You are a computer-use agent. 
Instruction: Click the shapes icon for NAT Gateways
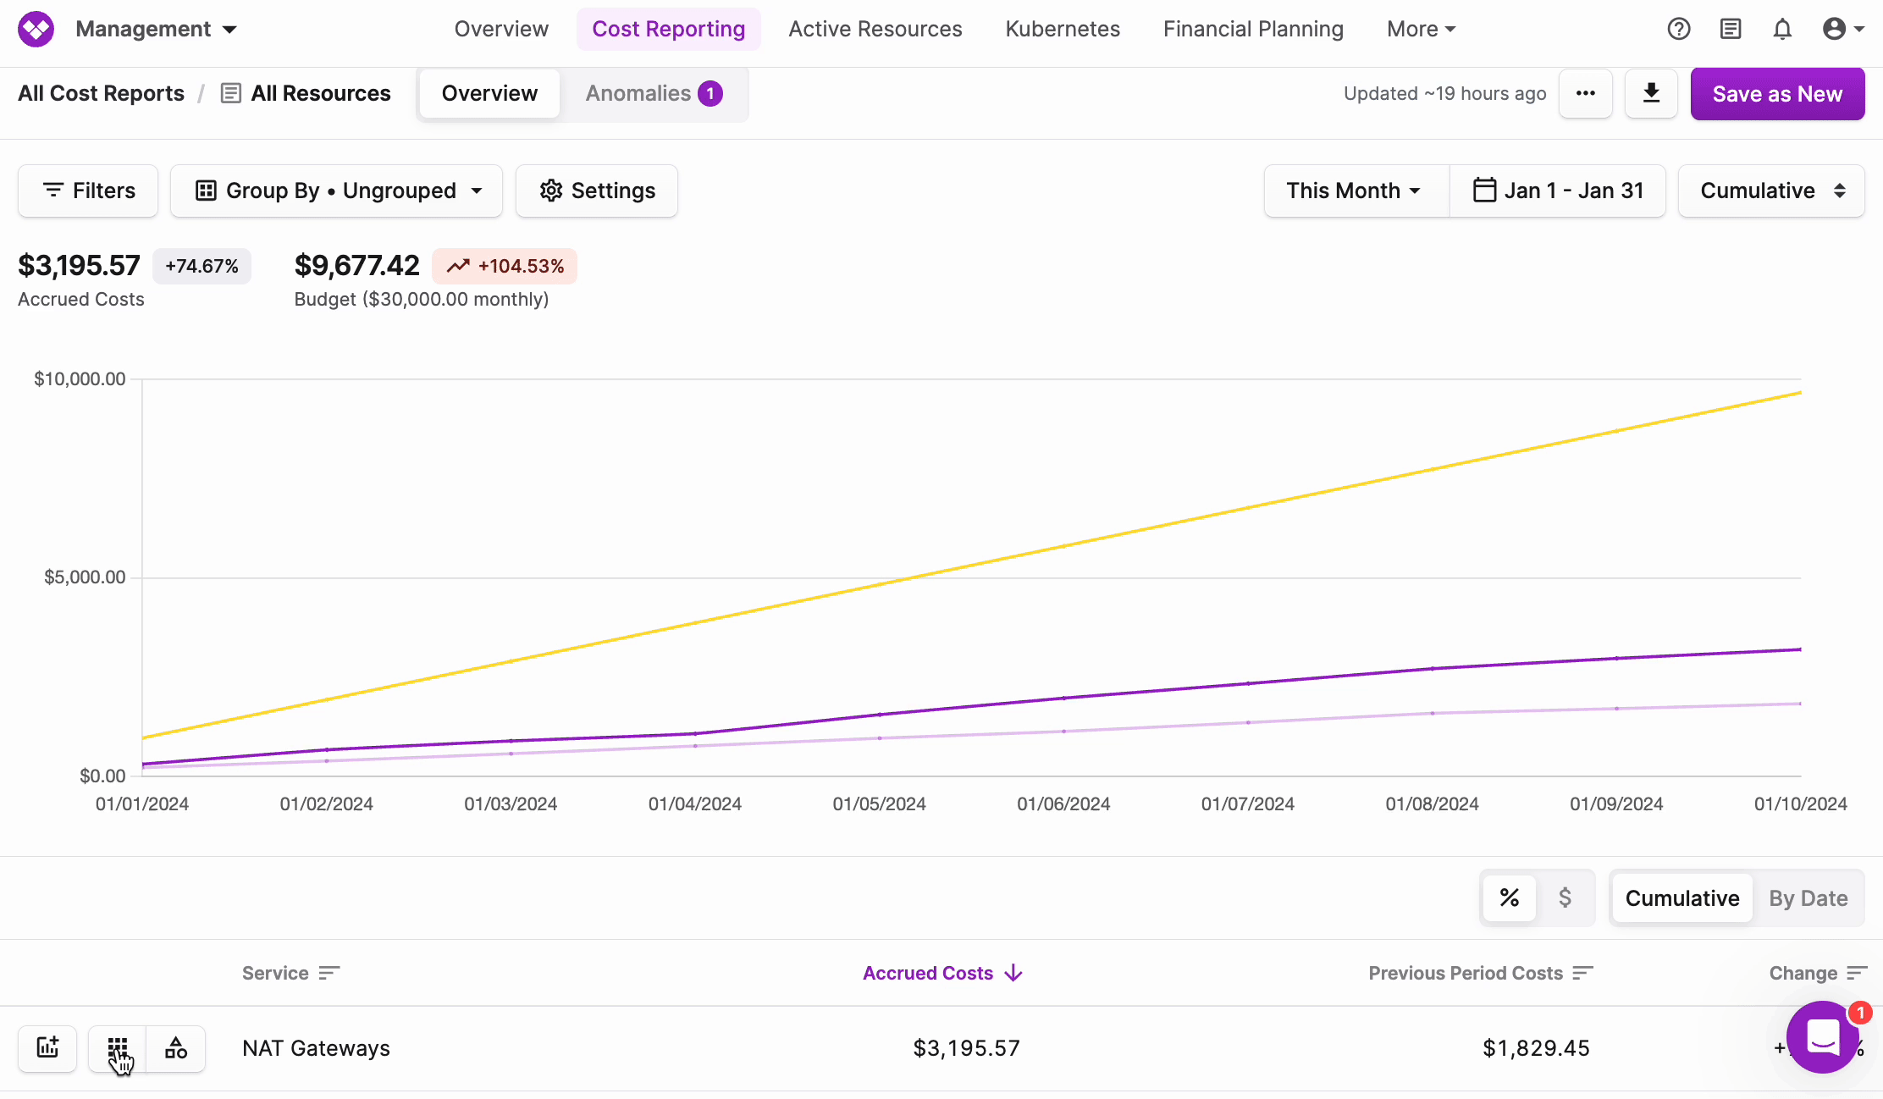point(176,1048)
